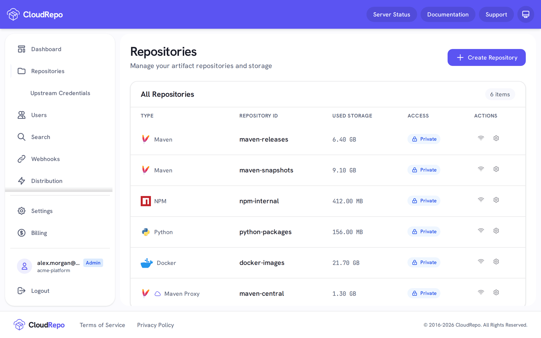Click the python-packages repository ID
541x338 pixels.
[265, 232]
